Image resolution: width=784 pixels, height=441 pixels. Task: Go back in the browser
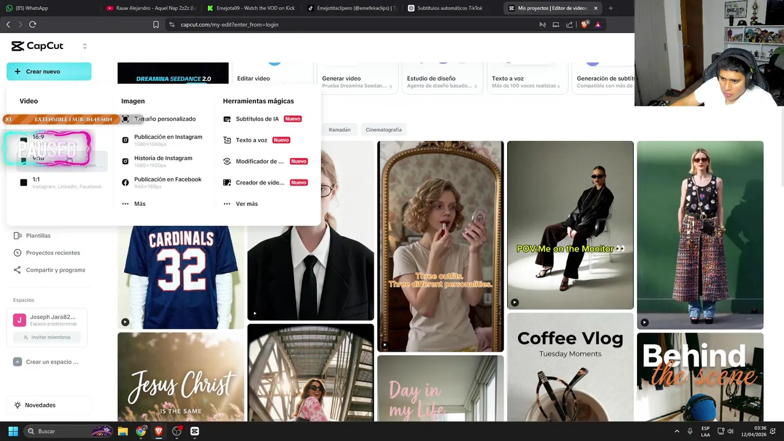[8, 24]
